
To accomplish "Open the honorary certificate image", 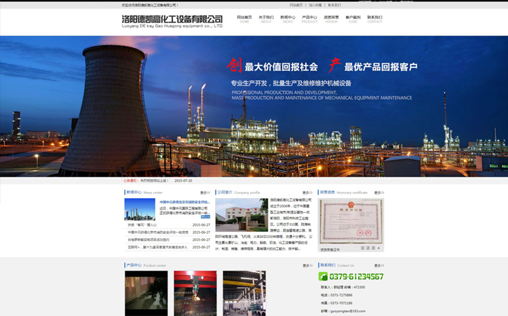I will (x=351, y=222).
